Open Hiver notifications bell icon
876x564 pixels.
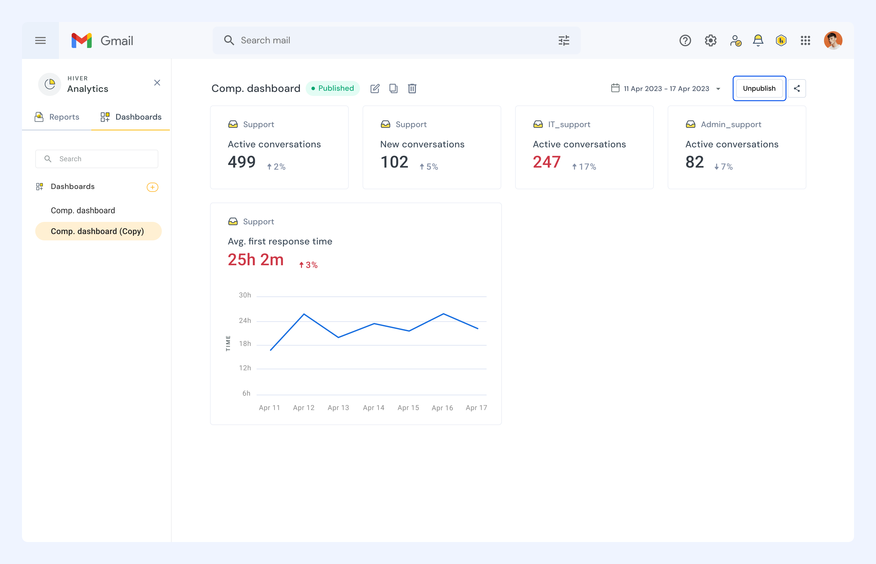758,40
